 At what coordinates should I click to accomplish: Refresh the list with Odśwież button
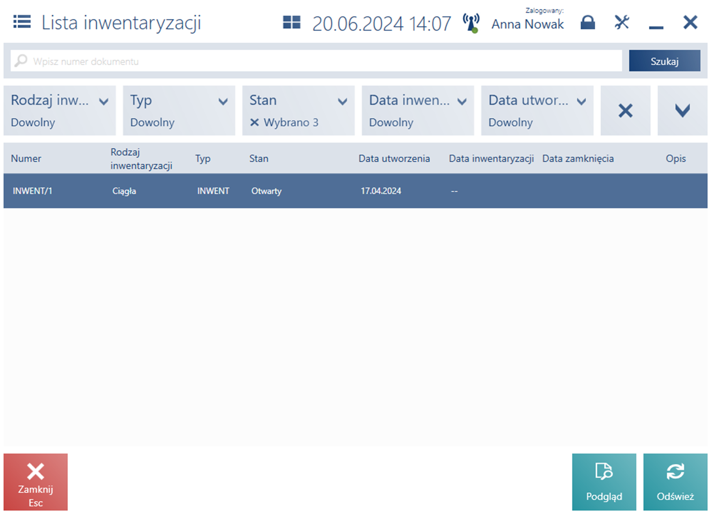[675, 482]
